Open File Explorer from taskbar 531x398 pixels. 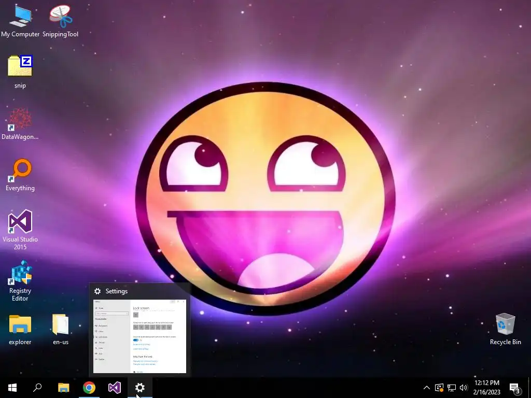pyautogui.click(x=64, y=388)
